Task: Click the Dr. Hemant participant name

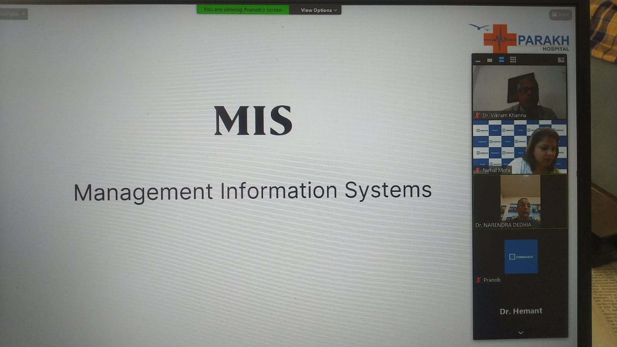Action: 521,311
